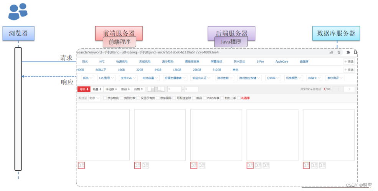Viewport: 378px width, 191px height.
Task: Select the 防水防尘 link
Action: click(x=239, y=61)
